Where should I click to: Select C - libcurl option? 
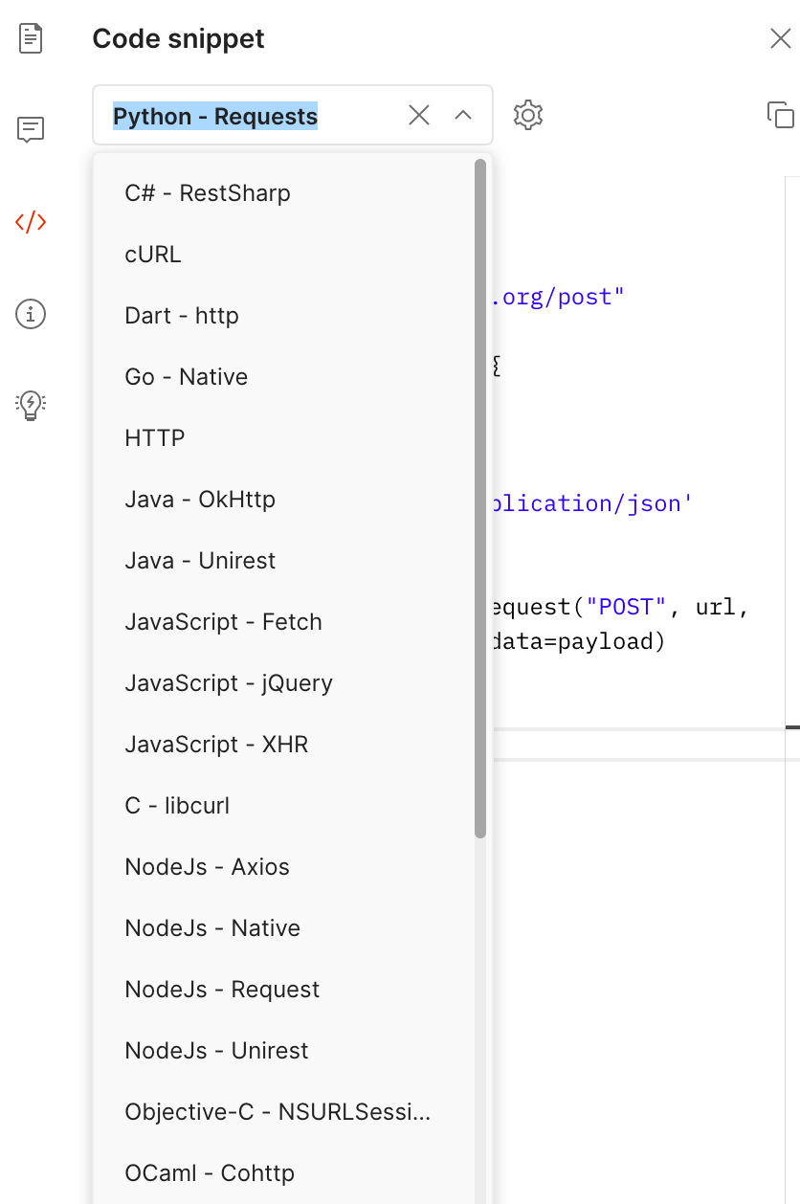click(284, 806)
